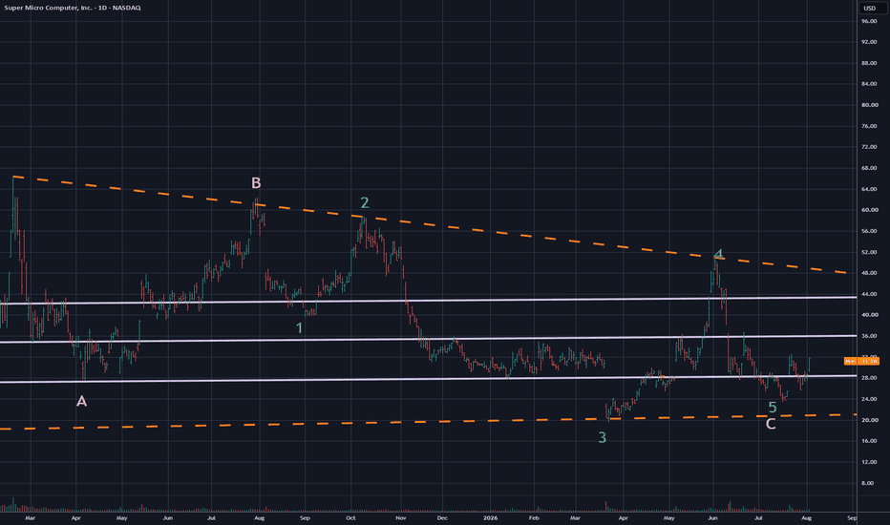Open the USD currency selector

click(x=870, y=8)
